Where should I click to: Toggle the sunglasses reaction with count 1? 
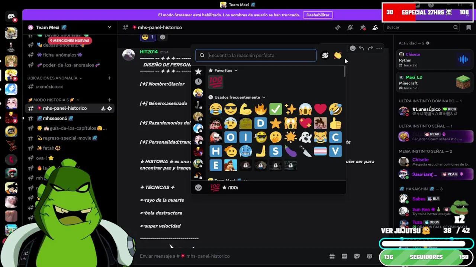[x=148, y=37]
